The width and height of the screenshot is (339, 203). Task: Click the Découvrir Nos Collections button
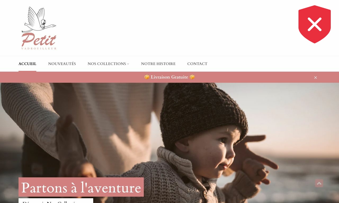tap(56, 201)
